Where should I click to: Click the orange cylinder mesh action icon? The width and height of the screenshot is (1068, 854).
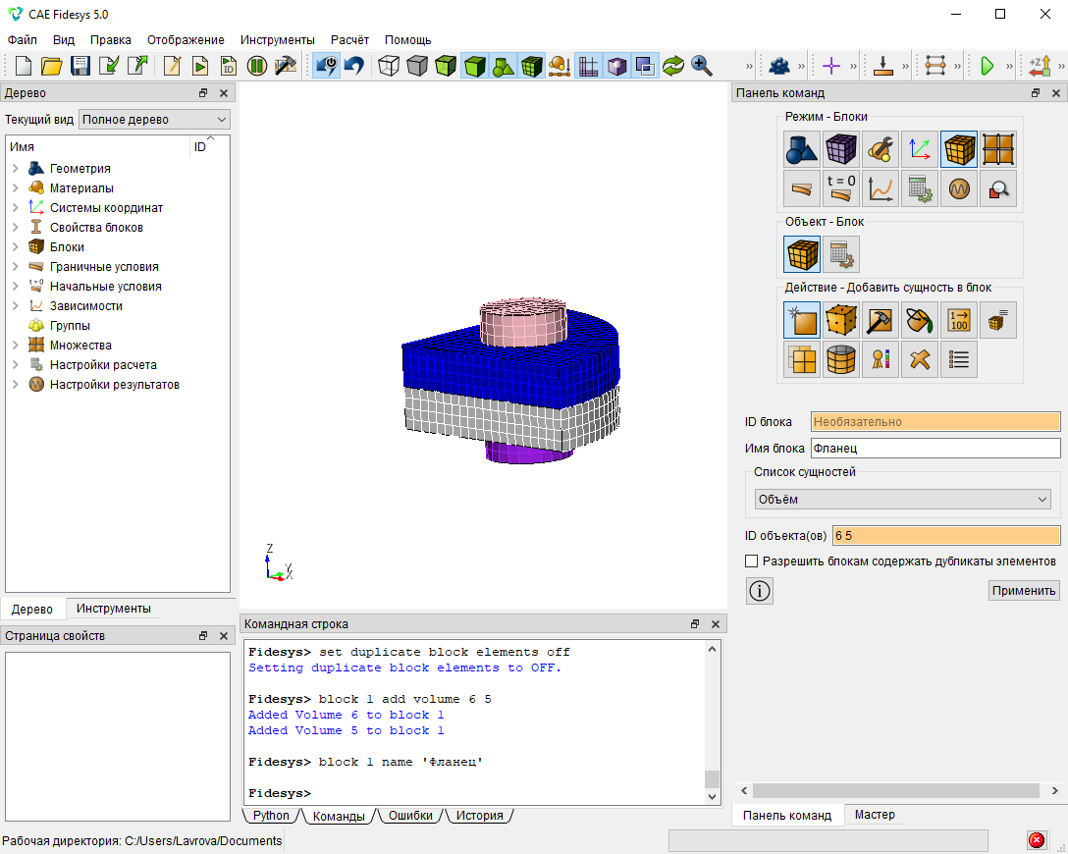[841, 359]
